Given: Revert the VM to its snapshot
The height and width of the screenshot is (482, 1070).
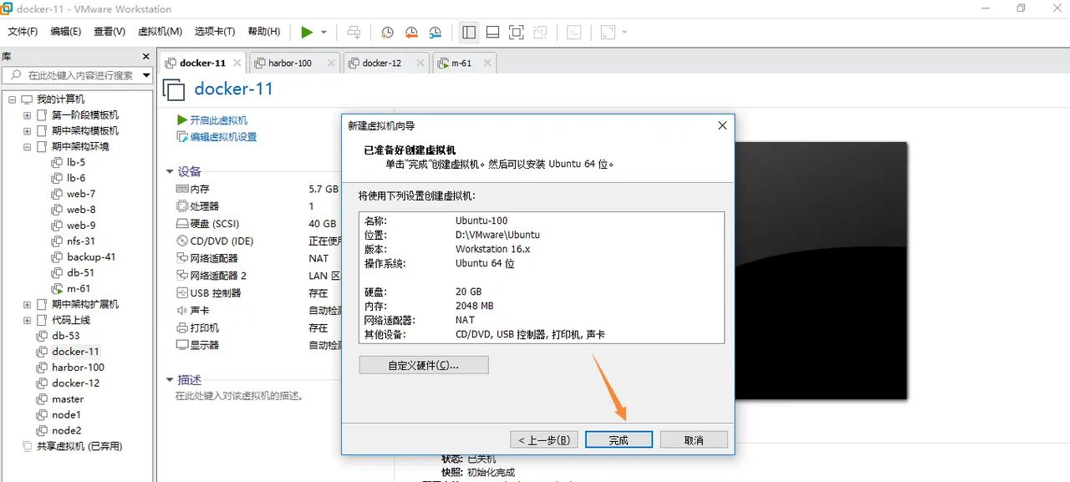Looking at the screenshot, I should (x=410, y=32).
